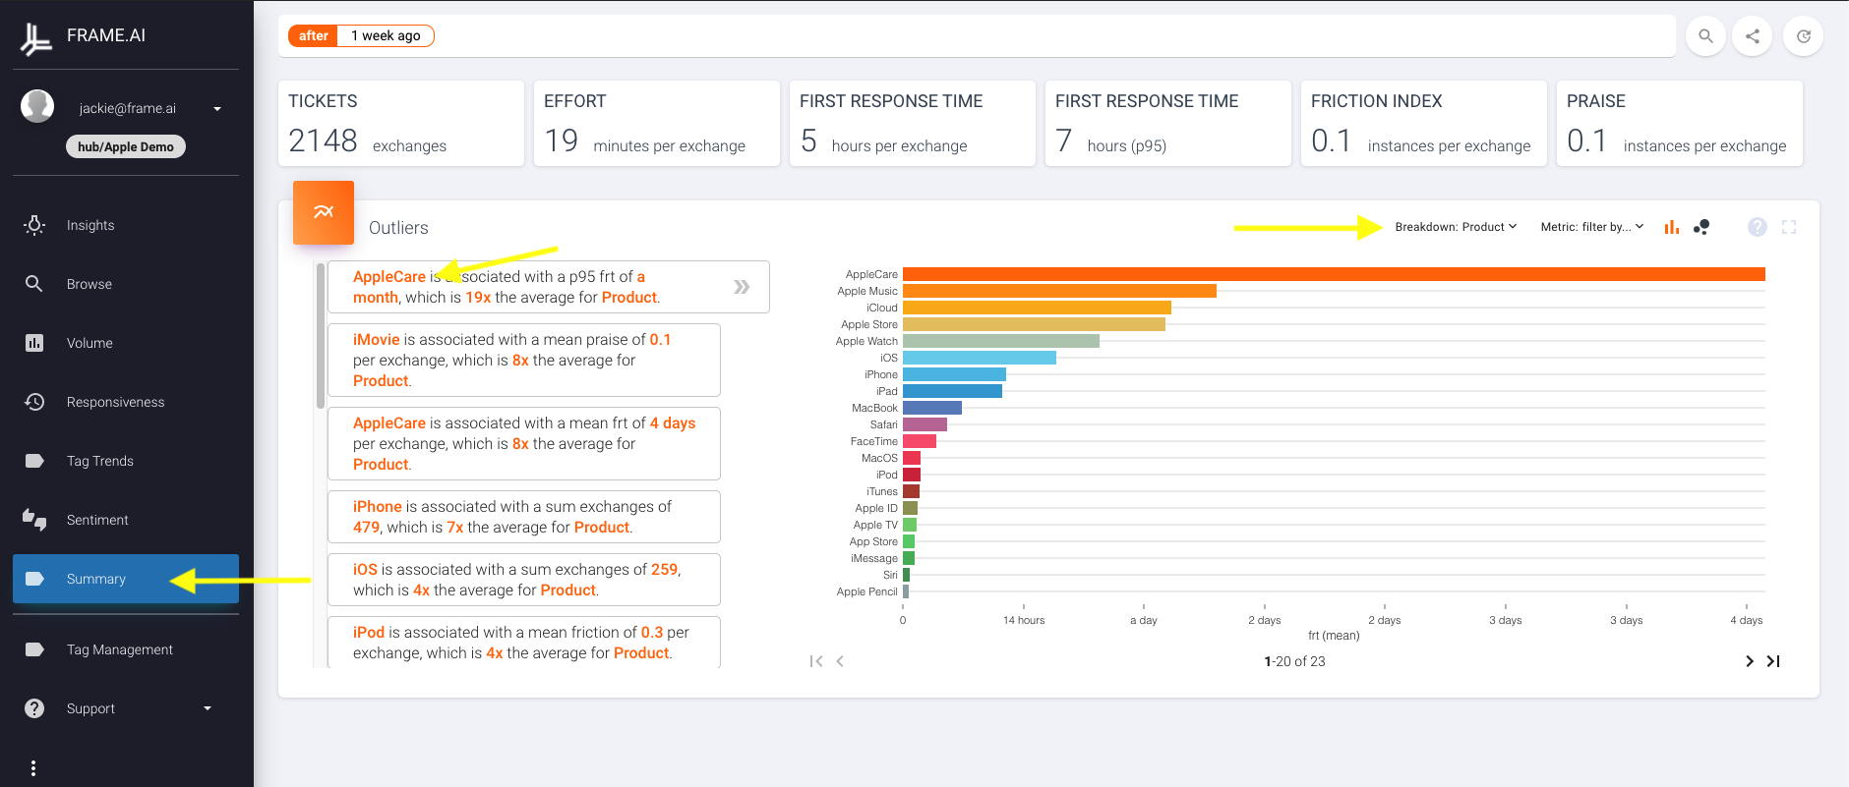Click the Apple Watch label in chart
The image size is (1849, 787).
(866, 341)
